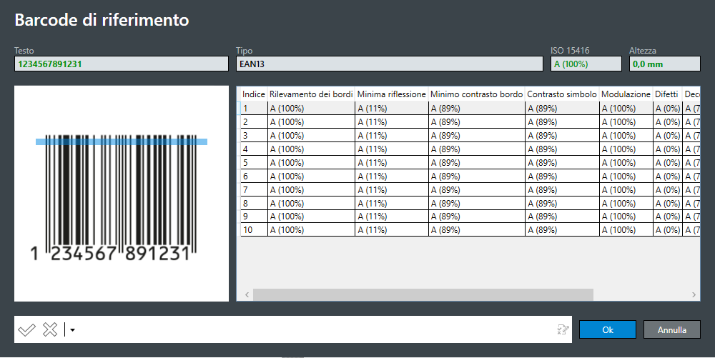Click the blue scan line on the barcode
The image size is (715, 358).
[122, 141]
